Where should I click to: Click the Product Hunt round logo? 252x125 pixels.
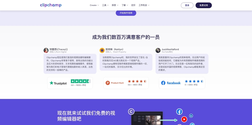click(x=108, y=83)
